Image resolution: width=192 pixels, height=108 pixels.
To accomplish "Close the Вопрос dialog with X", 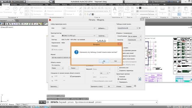I will pyautogui.click(x=120, y=44).
